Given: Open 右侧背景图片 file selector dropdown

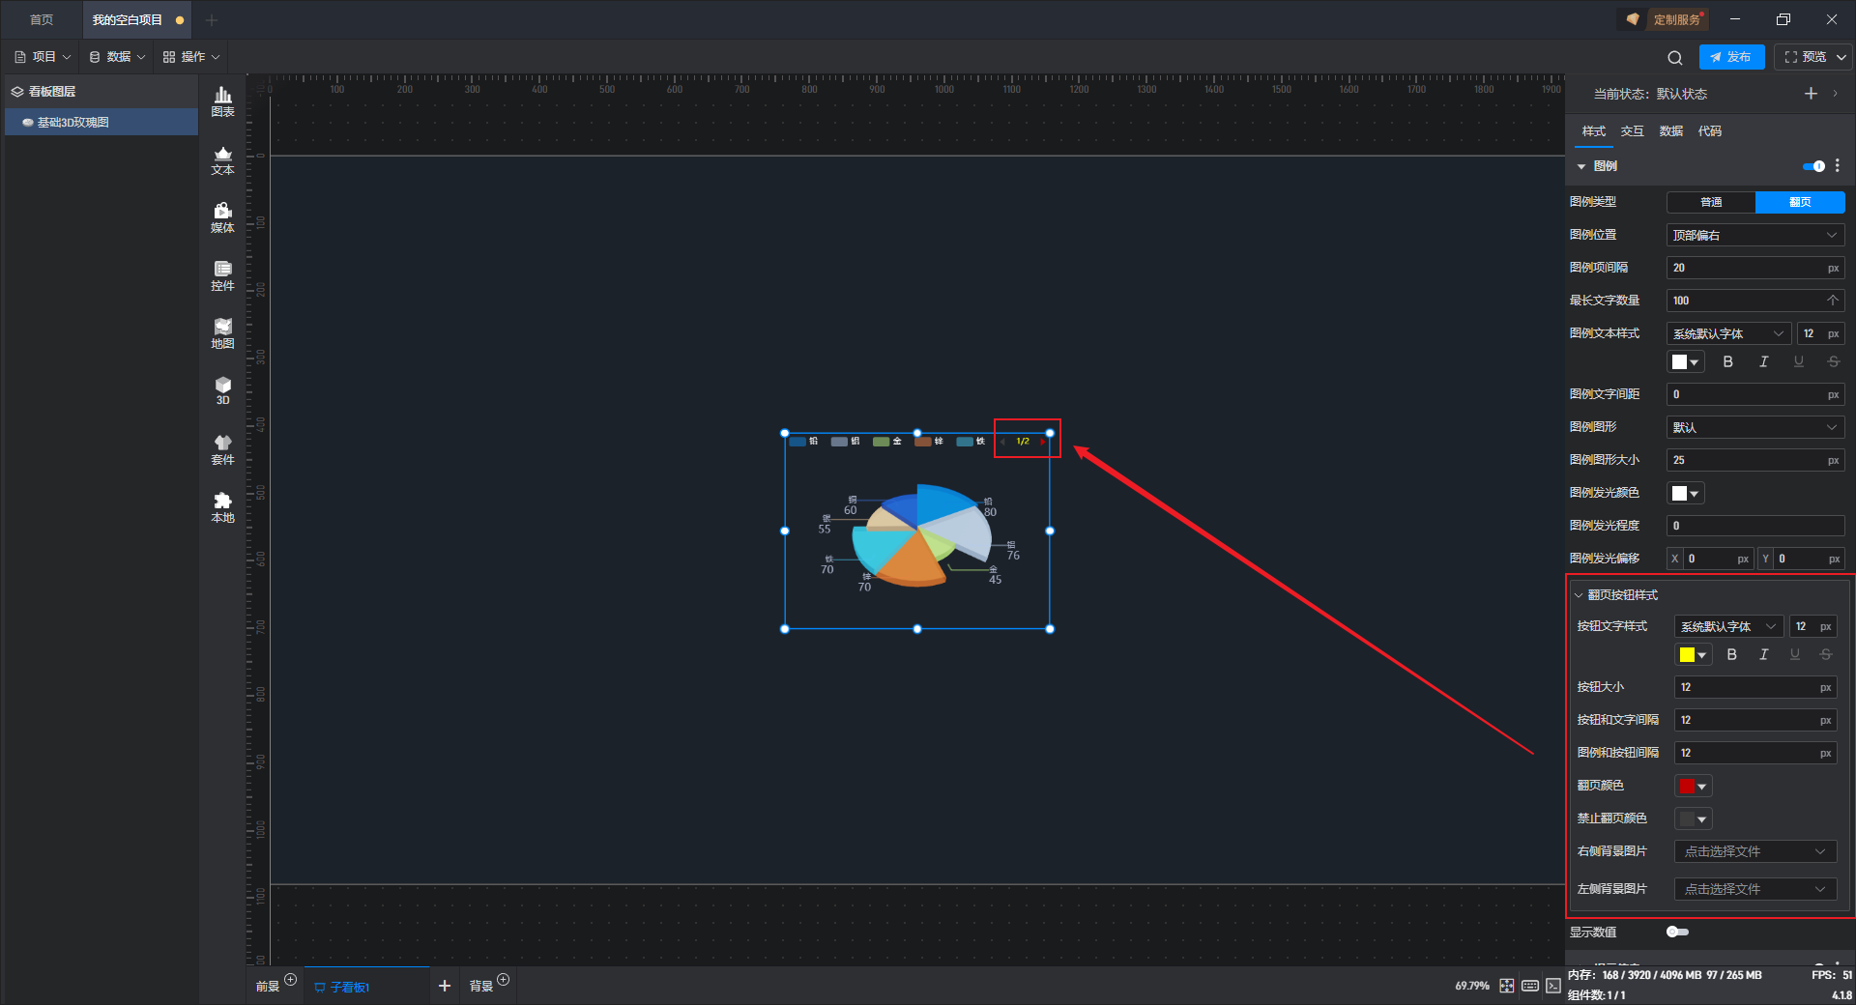Looking at the screenshot, I should tap(1755, 851).
